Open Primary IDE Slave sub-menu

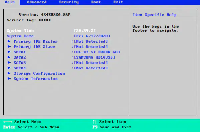[34, 47]
